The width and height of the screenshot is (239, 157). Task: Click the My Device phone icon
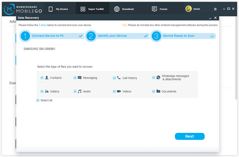(x=50, y=9)
